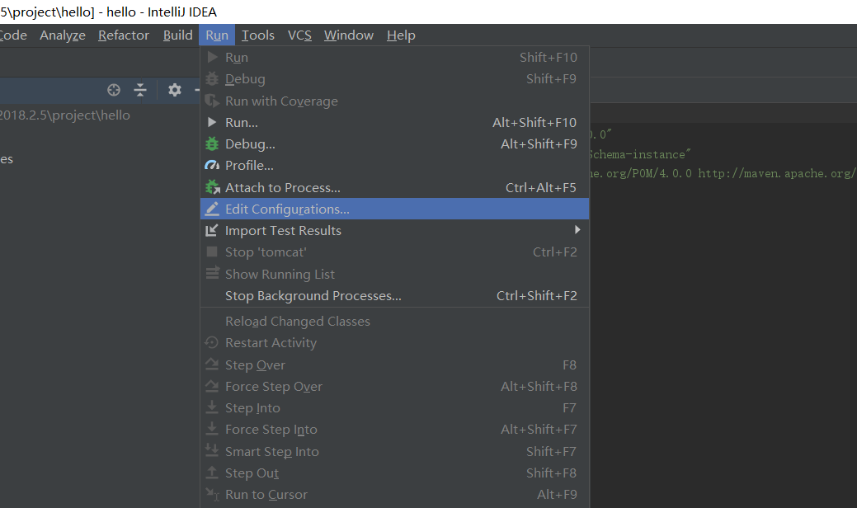Viewport: 857px width, 508px height.
Task: Click the Run with Coverage shield icon
Action: click(x=212, y=101)
